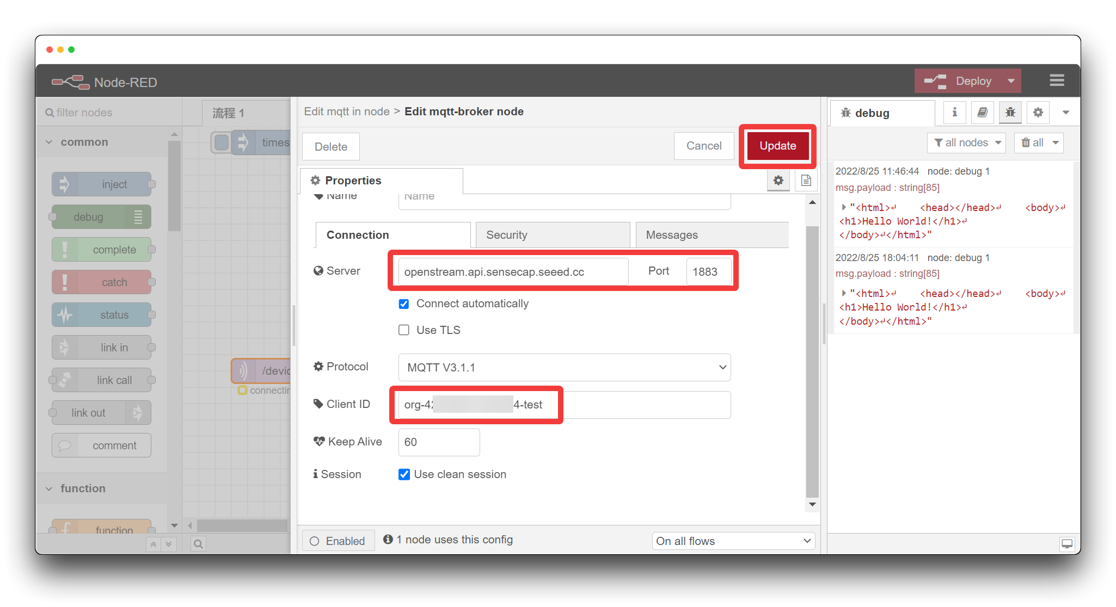Click the node description document icon
The height and width of the screenshot is (607, 1116).
point(806,181)
